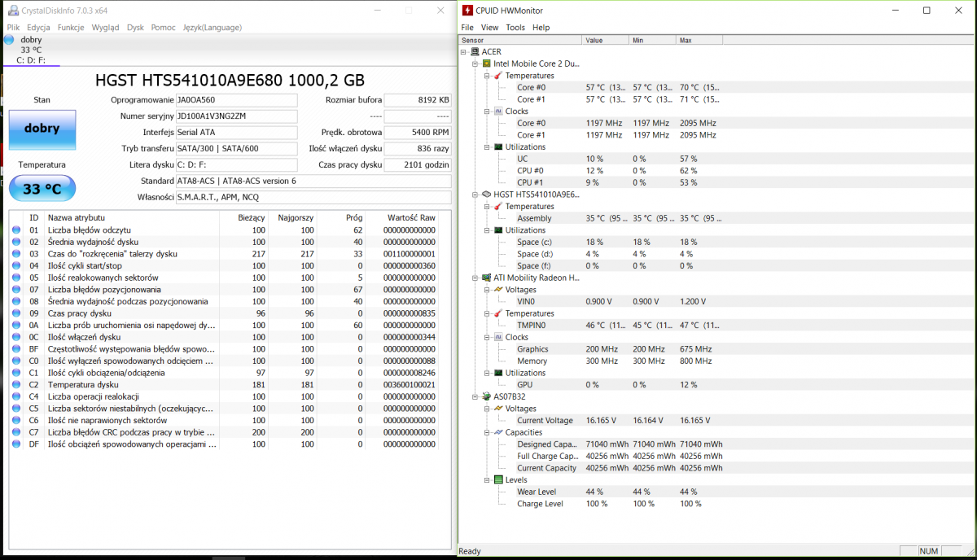Image resolution: width=977 pixels, height=560 pixels.
Task: Open the Dysk menu in CrystalDiskInfo
Action: (x=135, y=27)
